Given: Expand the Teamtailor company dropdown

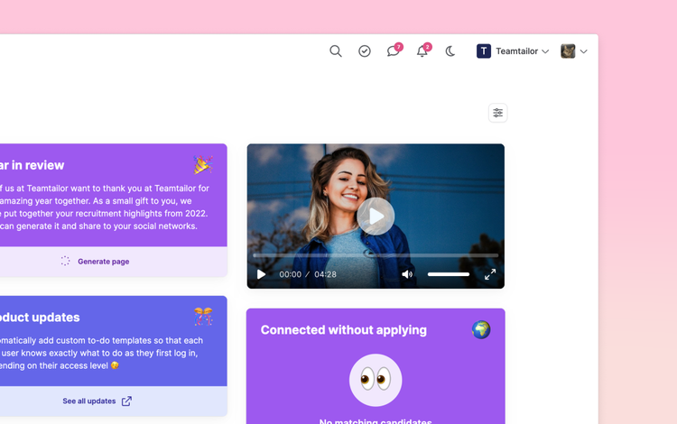Looking at the screenshot, I should click(513, 51).
